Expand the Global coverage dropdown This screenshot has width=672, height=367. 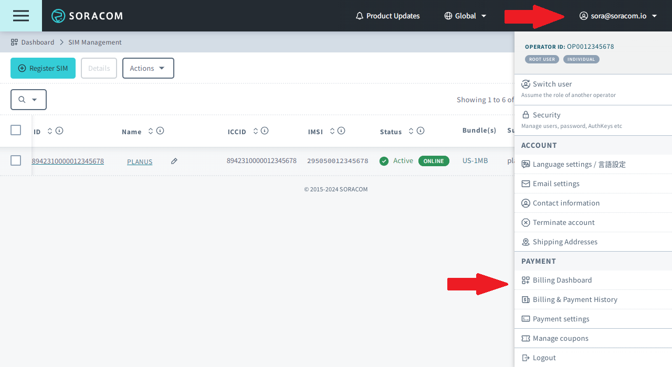click(x=465, y=16)
